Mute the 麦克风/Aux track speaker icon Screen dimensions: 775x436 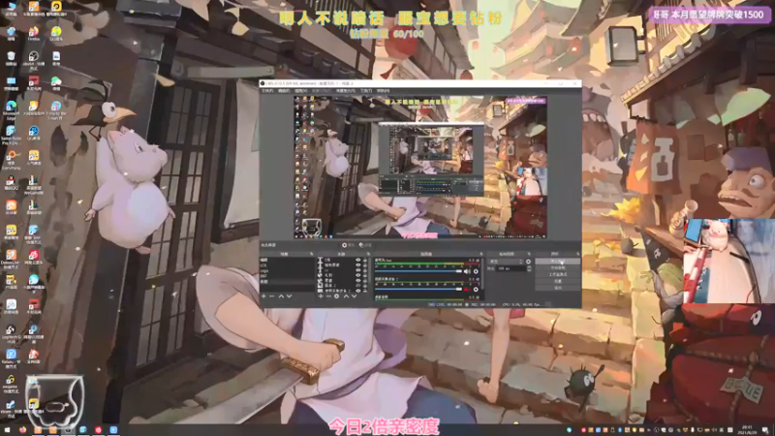(x=467, y=271)
